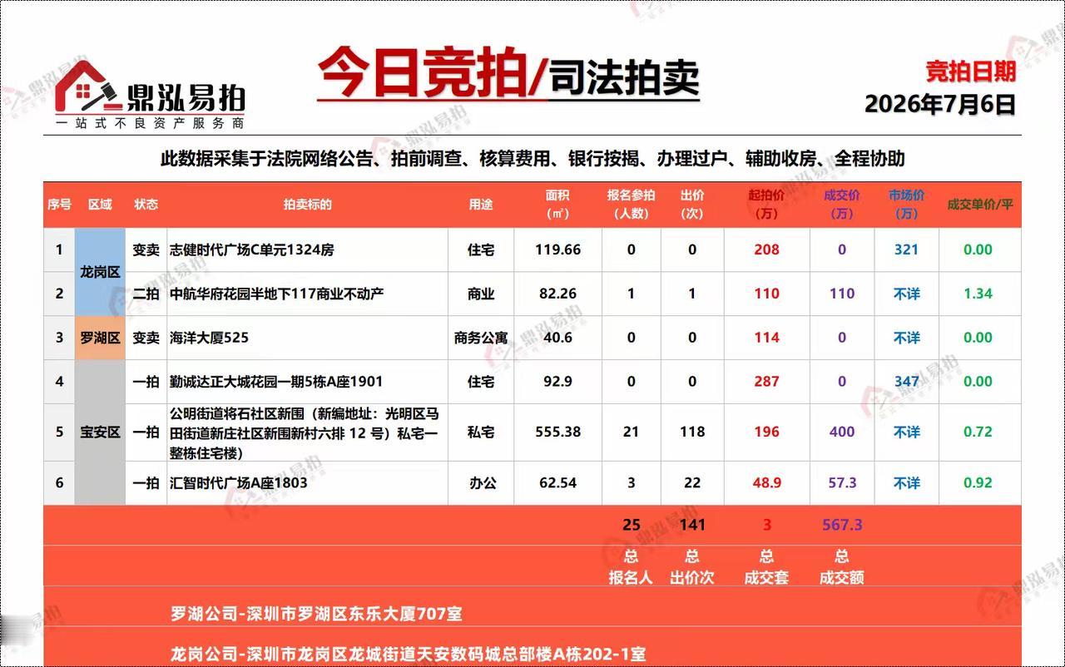Click the deal price 400
Image resolution: width=1065 pixels, height=667 pixels.
(x=842, y=432)
